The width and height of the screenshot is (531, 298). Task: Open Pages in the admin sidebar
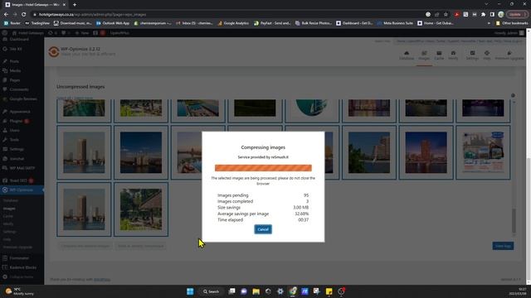click(15, 80)
